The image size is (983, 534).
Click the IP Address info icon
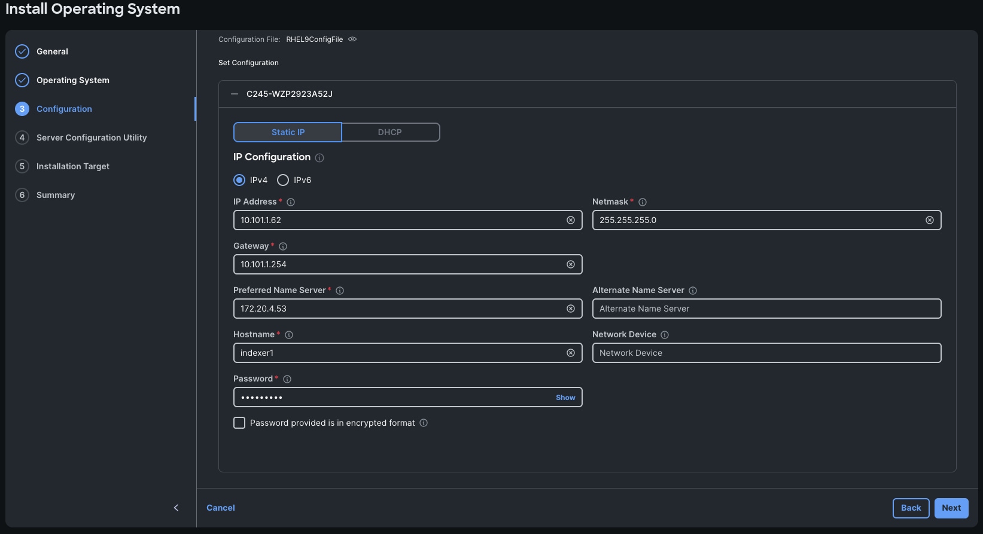tap(291, 202)
